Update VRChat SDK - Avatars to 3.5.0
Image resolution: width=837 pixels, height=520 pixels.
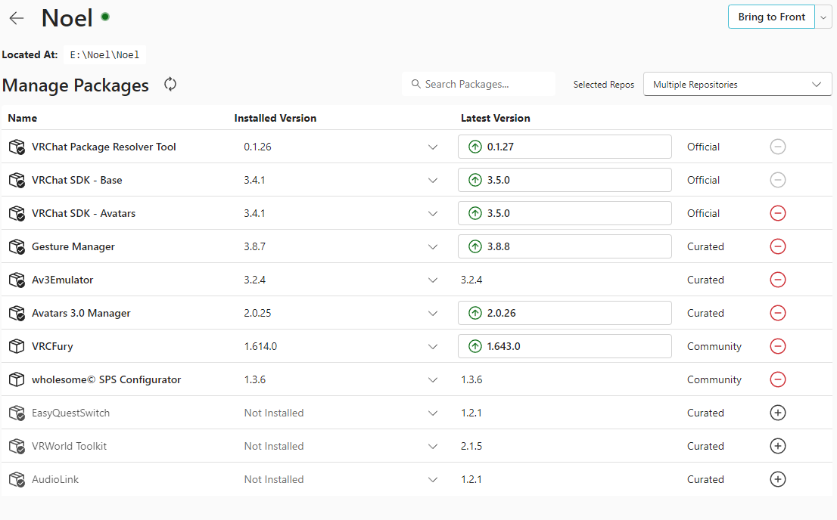click(565, 213)
